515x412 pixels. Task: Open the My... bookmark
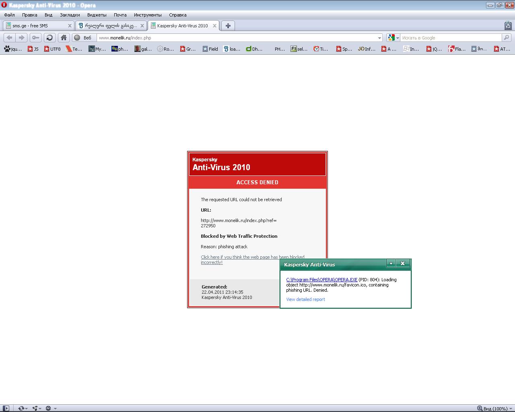[x=97, y=49]
